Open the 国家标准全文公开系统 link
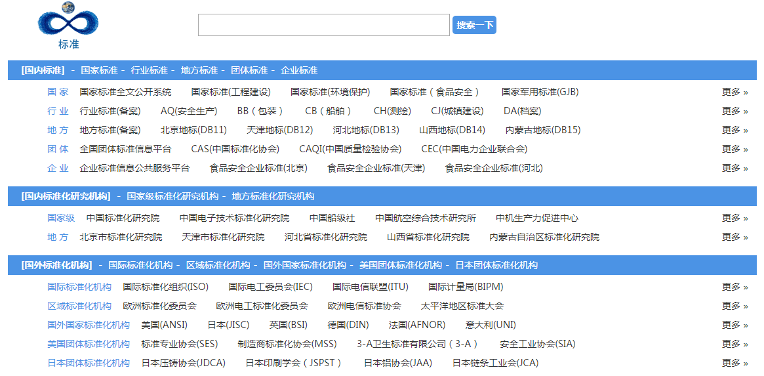Screen dimensions: 764x376 click(x=125, y=92)
